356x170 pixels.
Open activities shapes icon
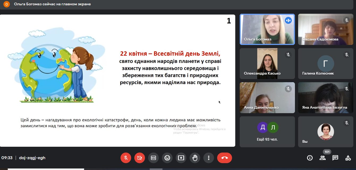pos(348,158)
